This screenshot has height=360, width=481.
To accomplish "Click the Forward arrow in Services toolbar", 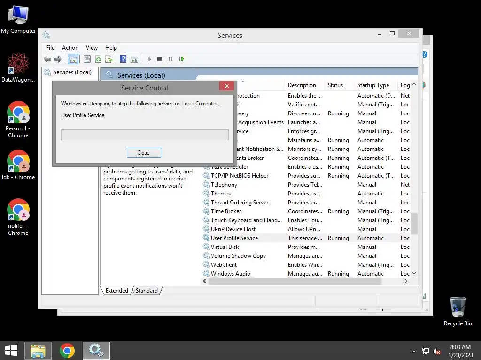I will coord(58,59).
